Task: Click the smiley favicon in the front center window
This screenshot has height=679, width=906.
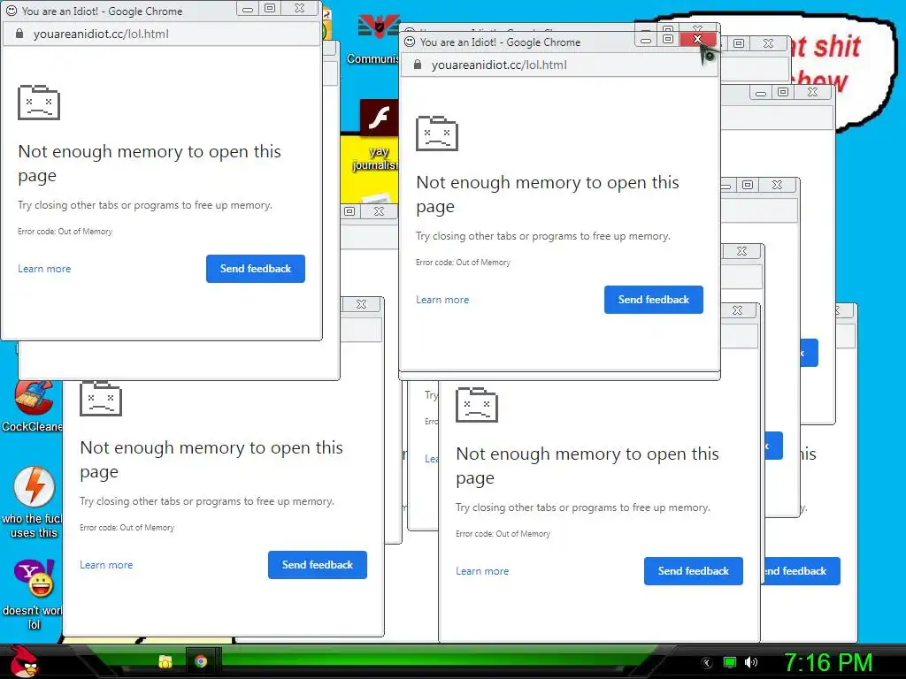Action: point(410,42)
